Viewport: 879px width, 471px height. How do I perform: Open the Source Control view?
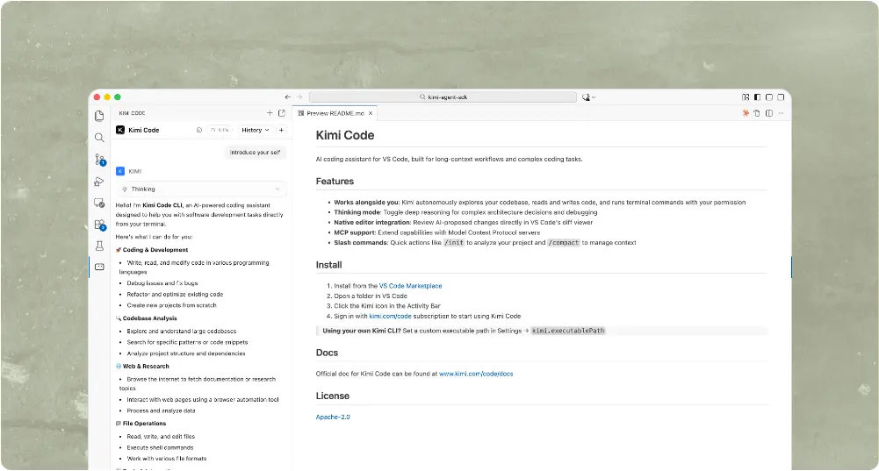click(x=99, y=160)
